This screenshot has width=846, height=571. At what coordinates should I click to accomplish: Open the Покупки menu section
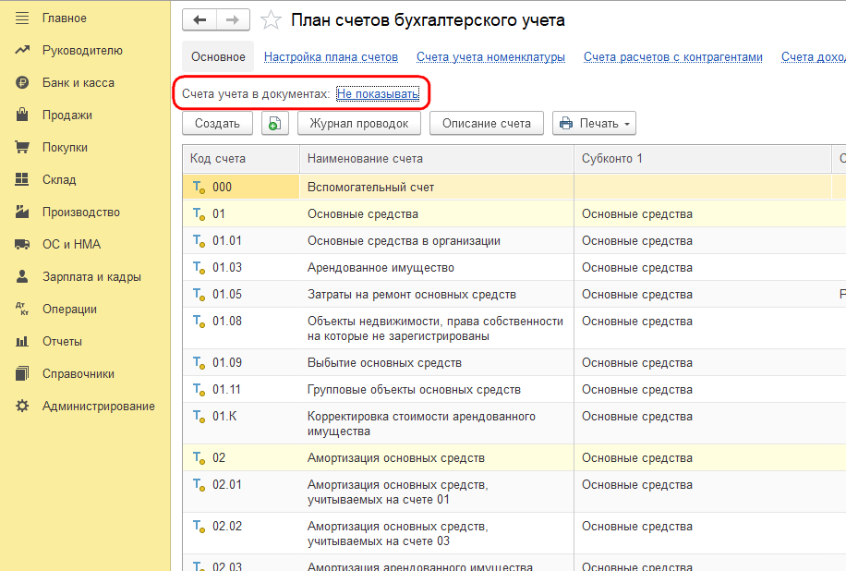pyautogui.click(x=65, y=147)
